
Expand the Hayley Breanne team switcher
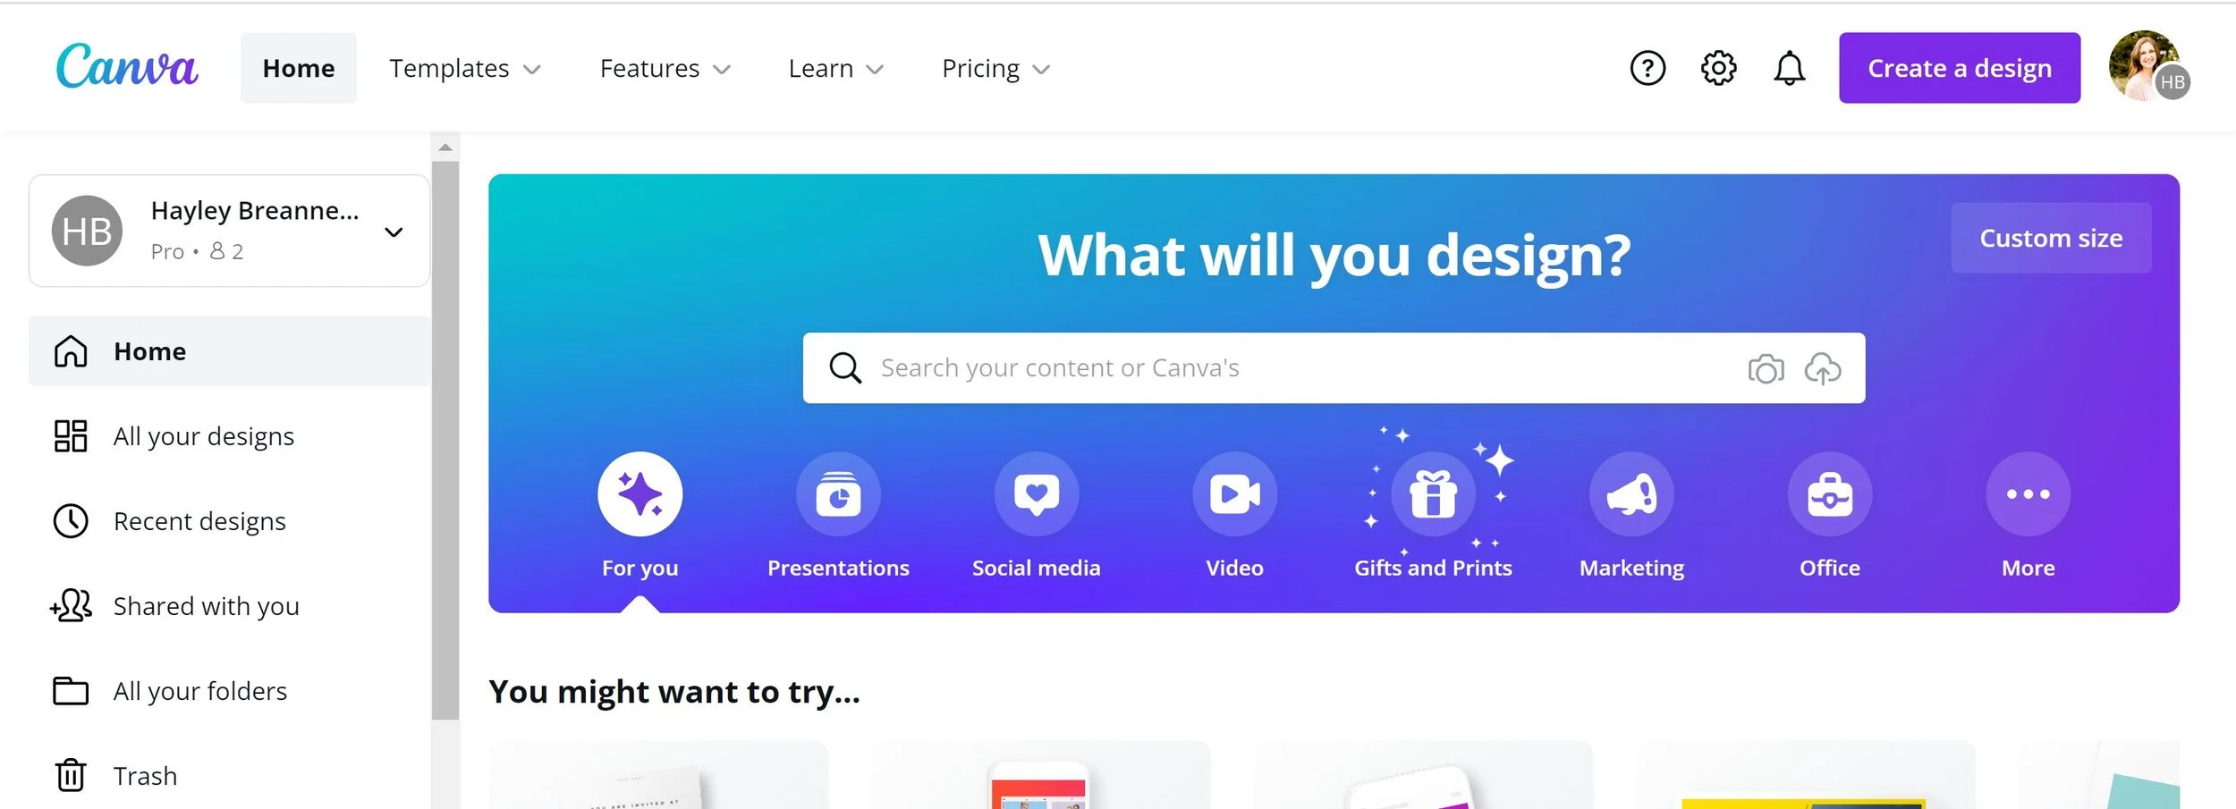[x=229, y=231]
